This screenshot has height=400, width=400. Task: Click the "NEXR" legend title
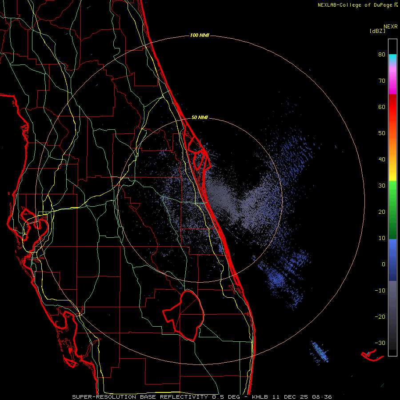390,27
